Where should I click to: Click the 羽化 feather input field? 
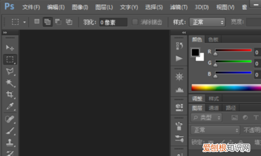pyautogui.click(x=113, y=22)
